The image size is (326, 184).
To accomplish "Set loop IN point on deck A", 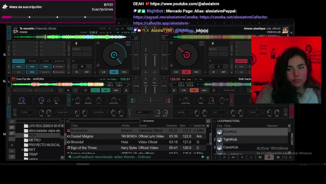I will (x=76, y=72).
